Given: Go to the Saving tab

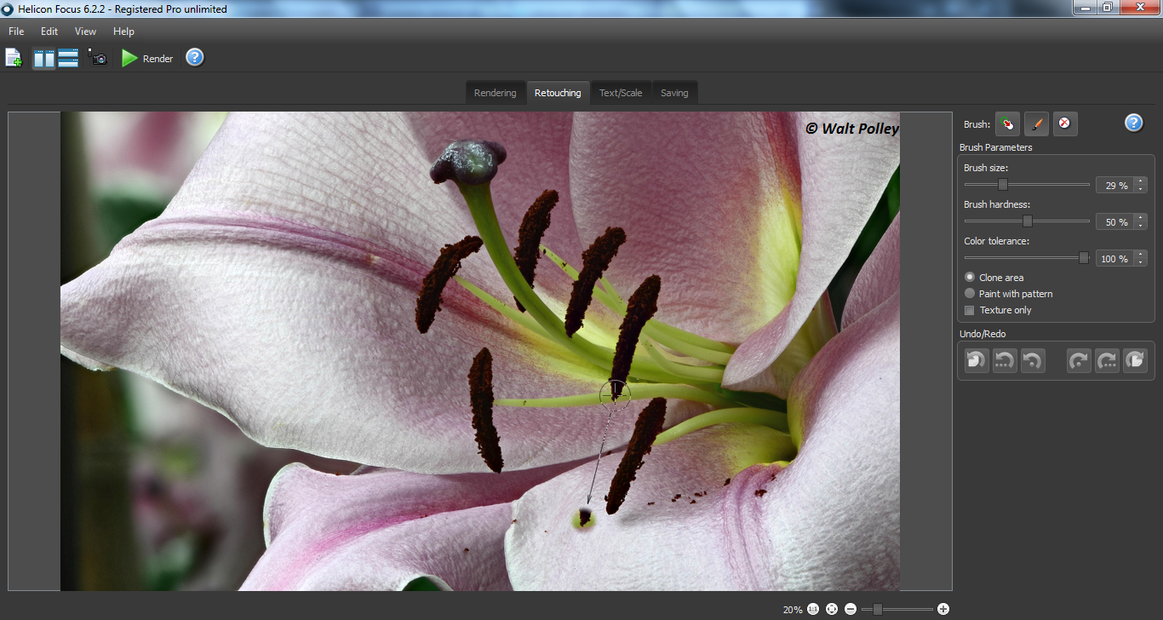Looking at the screenshot, I should [674, 93].
